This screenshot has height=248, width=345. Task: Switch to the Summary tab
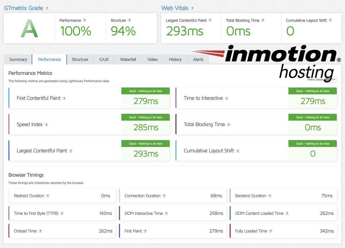pos(18,60)
